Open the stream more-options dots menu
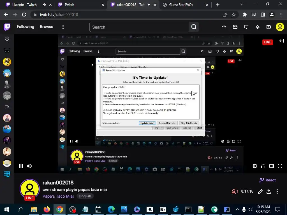Image resolution: width=287 pixels, height=215 pixels. tap(277, 191)
